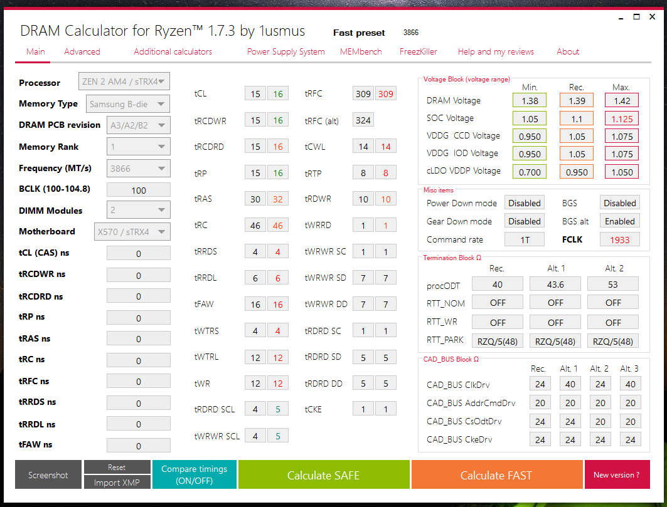Image resolution: width=667 pixels, height=507 pixels.
Task: Open DRAM PCB revision dropdown
Action: (x=138, y=125)
